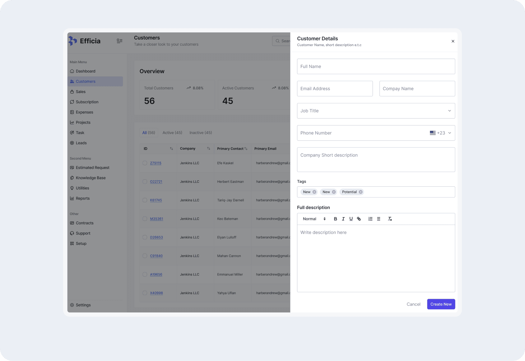Apply underline formatting in editor toolbar
525x361 pixels.
click(351, 219)
